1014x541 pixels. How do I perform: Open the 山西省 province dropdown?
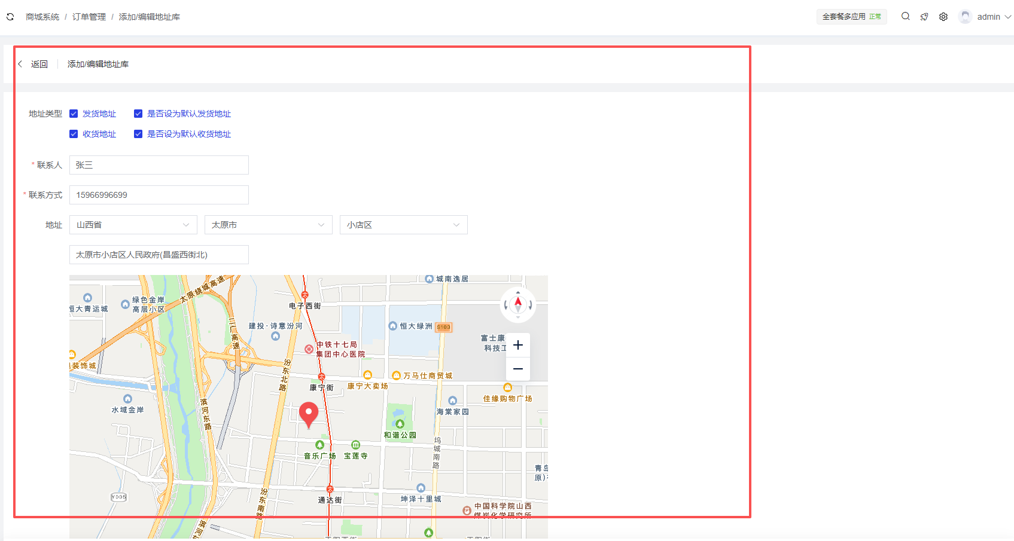[133, 225]
